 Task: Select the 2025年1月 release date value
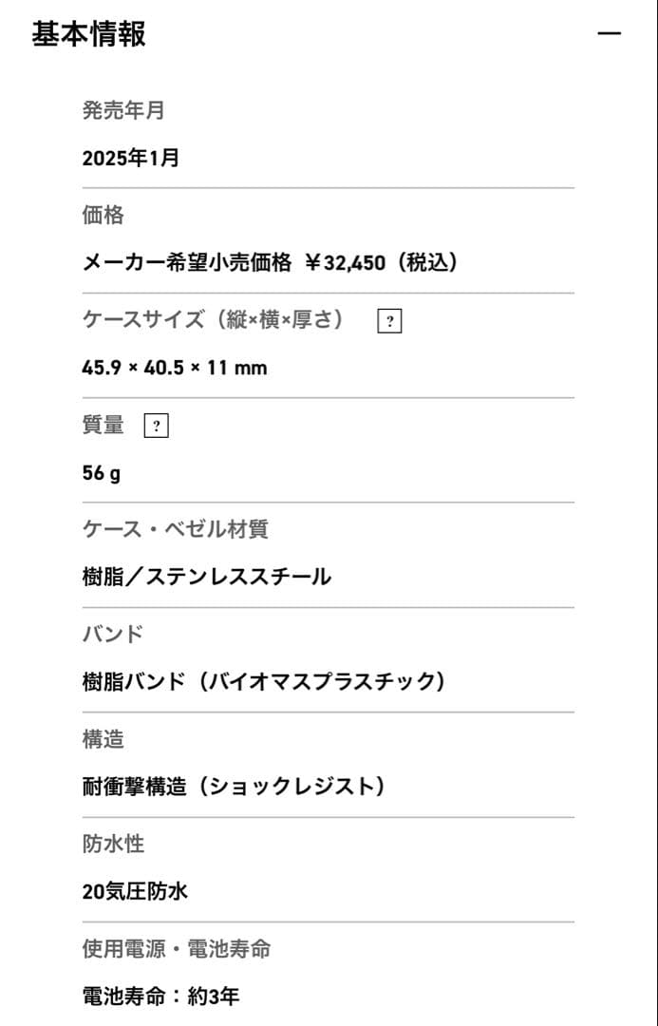130,158
